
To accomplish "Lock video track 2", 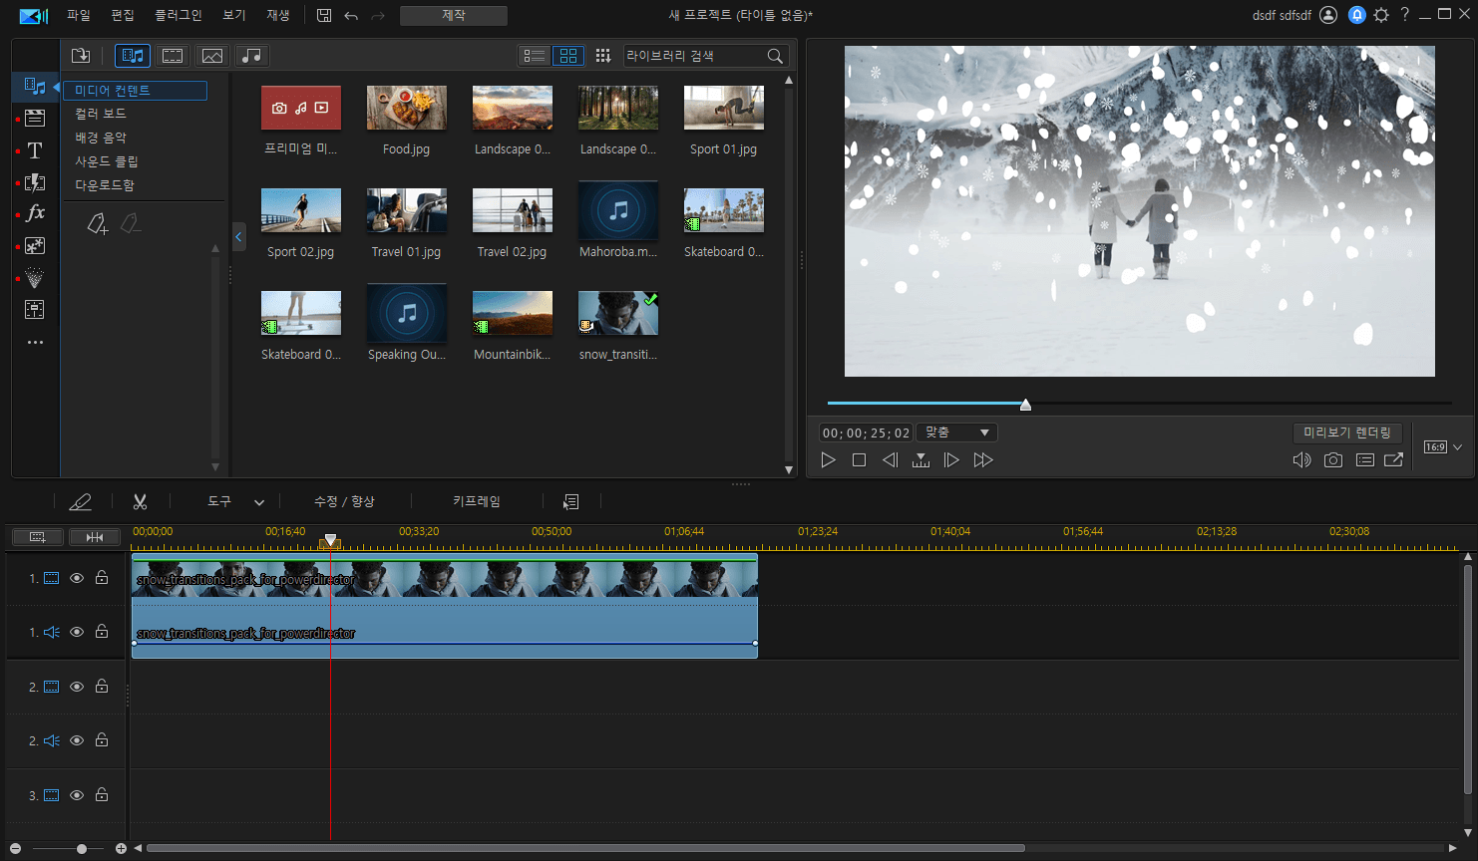I will coord(102,687).
